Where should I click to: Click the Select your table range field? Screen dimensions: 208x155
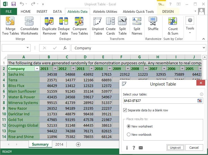(160, 101)
